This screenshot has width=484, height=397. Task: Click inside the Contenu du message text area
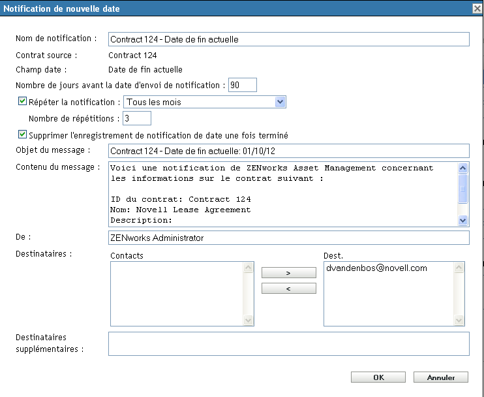pos(280,193)
